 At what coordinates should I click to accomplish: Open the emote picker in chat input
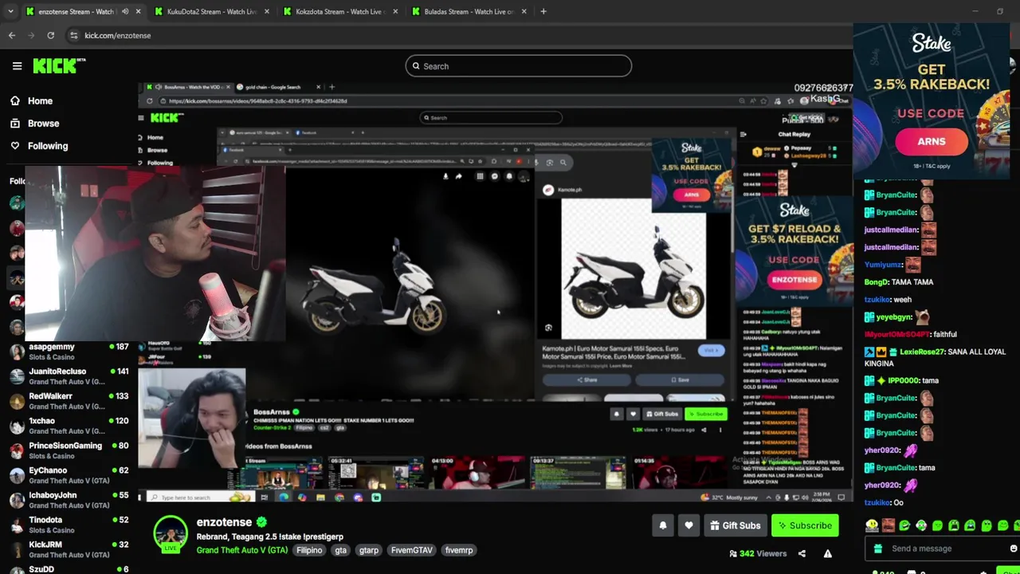point(1013,548)
